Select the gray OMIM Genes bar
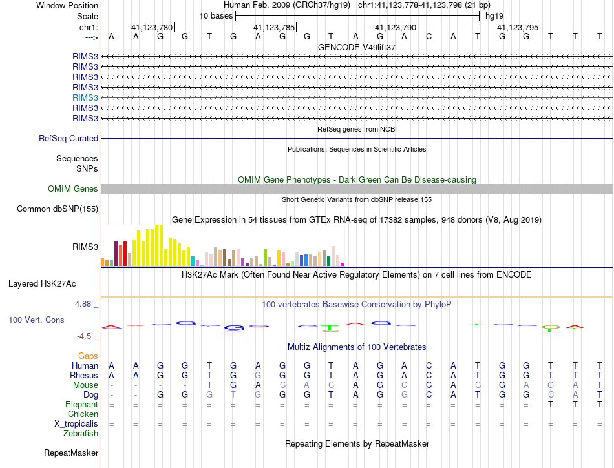The image size is (614, 468). [357, 189]
